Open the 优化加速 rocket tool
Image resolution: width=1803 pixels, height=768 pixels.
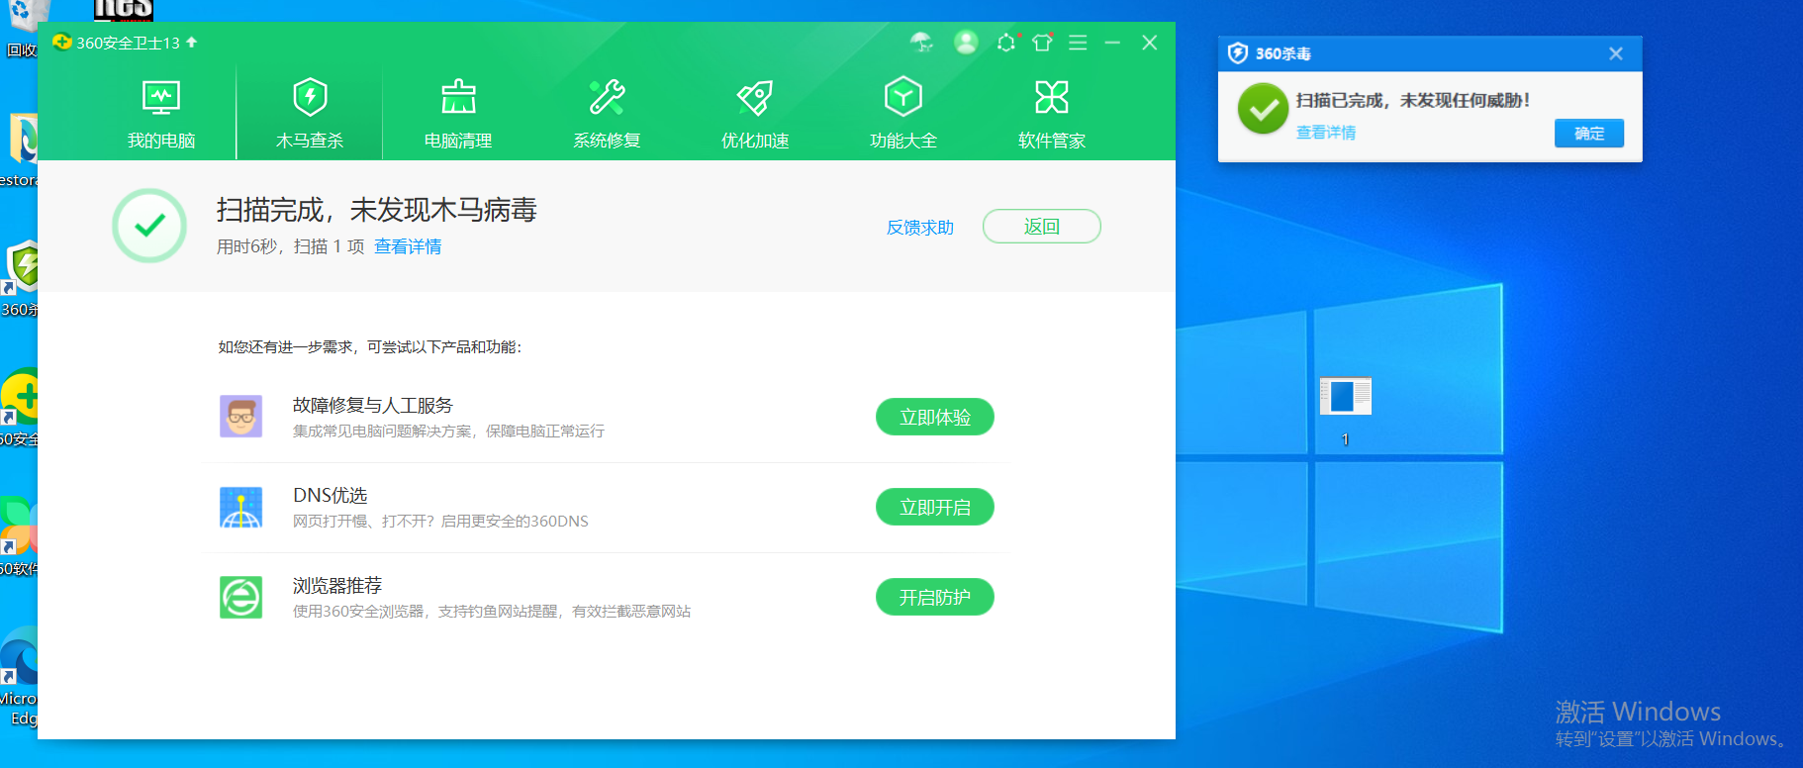[x=755, y=114]
